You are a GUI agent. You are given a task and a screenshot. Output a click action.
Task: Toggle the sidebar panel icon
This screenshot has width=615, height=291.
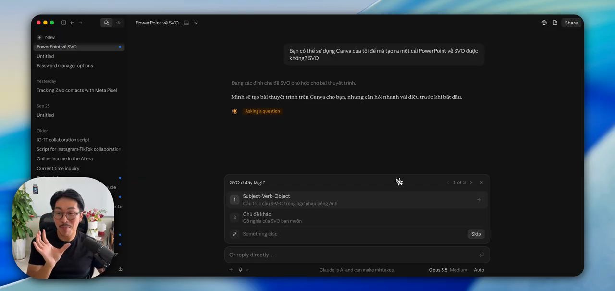[x=64, y=23]
